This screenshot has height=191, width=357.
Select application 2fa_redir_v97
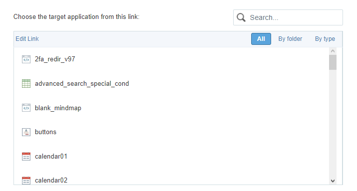tap(55, 59)
